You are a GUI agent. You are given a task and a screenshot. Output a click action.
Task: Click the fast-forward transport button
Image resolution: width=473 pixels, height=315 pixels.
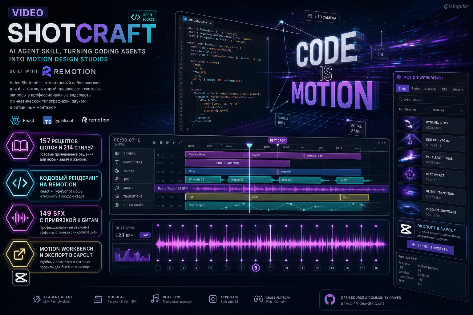tap(168, 143)
